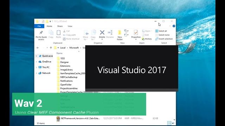Viewport: 225px width, 126px height.
Task: Create a New folder from the ribbon
Action: 120,35
